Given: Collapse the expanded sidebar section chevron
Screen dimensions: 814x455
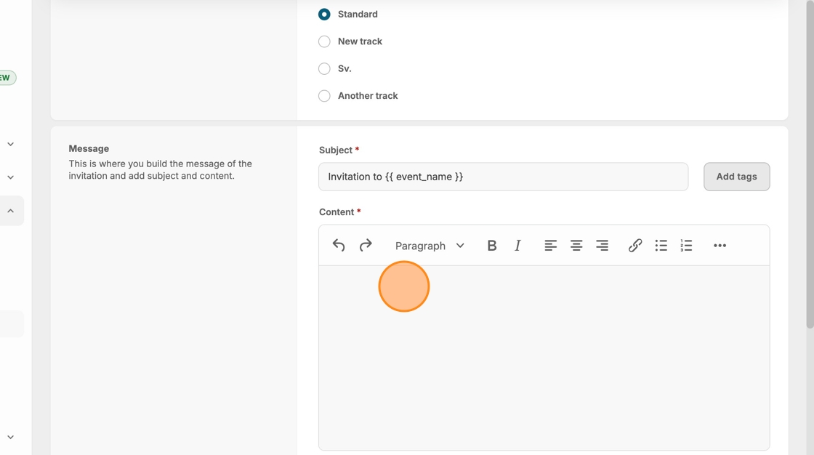Looking at the screenshot, I should [x=11, y=211].
